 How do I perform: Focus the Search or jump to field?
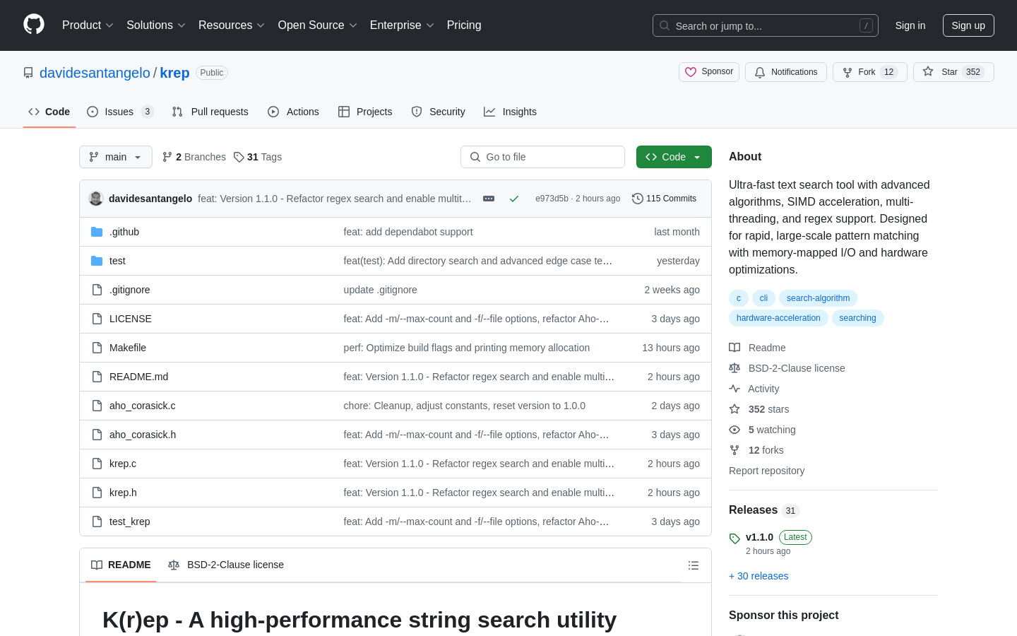coord(766,25)
